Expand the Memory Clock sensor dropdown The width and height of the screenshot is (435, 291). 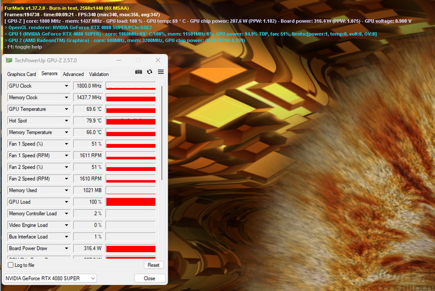click(66, 97)
